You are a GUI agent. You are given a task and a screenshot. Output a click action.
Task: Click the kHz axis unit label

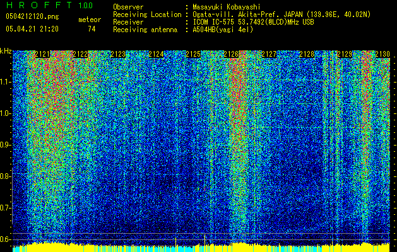point(6,51)
